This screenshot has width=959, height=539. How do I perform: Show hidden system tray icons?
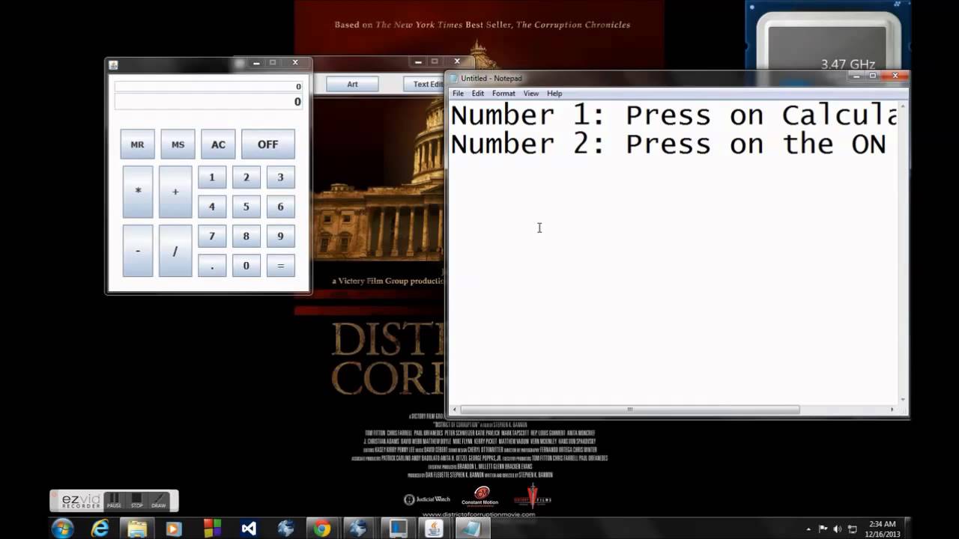[808, 529]
